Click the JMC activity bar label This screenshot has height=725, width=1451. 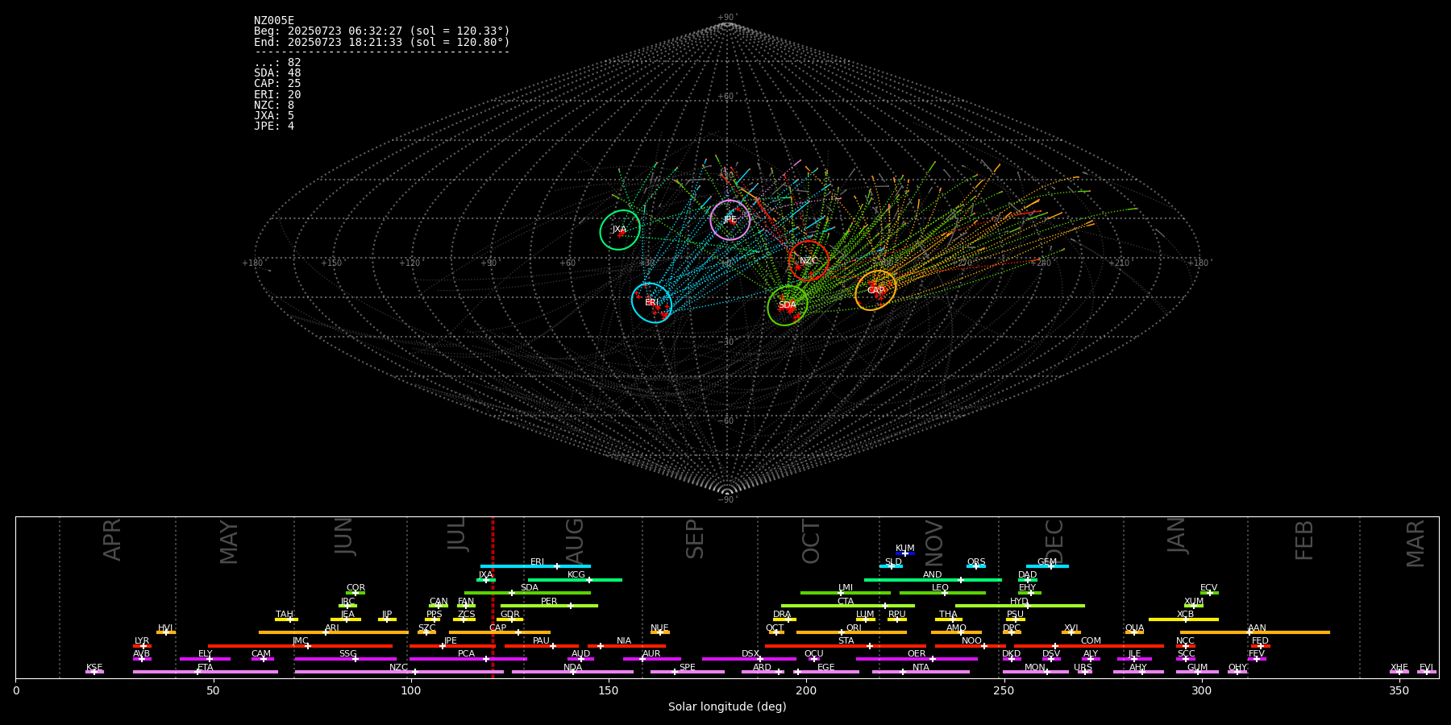301,641
